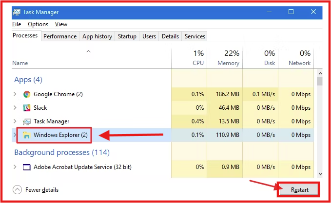The height and width of the screenshot is (203, 331).
Task: Maximize the Task Manager window
Action: [291, 12]
